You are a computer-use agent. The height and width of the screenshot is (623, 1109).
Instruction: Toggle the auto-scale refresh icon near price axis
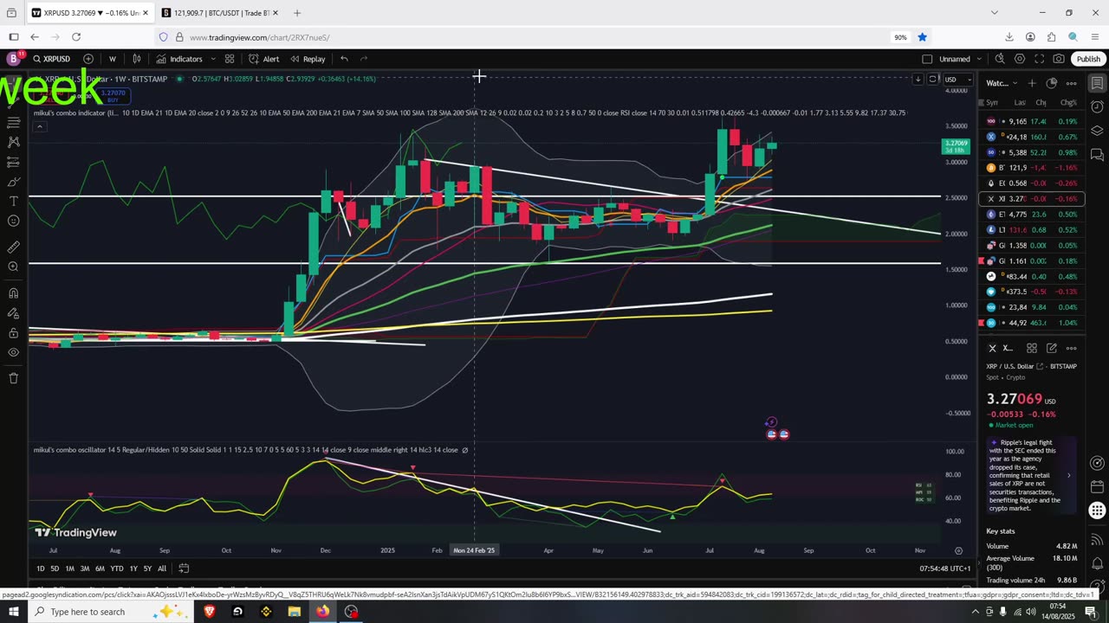click(x=933, y=80)
